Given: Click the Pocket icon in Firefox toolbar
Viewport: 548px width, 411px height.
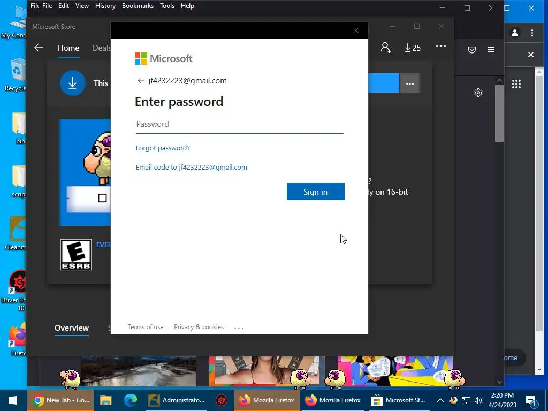Looking at the screenshot, I should point(472,50).
